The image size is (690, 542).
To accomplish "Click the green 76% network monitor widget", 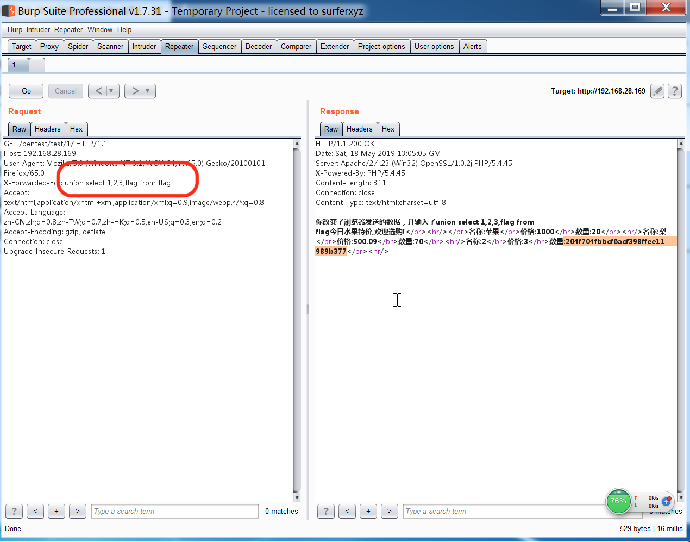I will 618,501.
